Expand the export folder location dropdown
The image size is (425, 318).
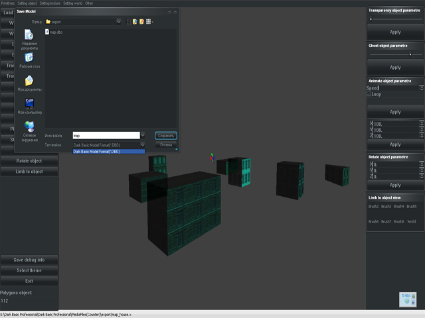(119, 21)
